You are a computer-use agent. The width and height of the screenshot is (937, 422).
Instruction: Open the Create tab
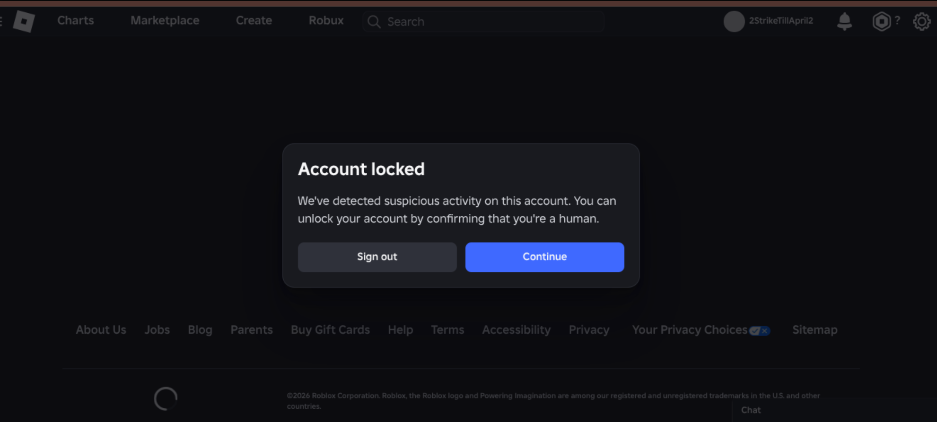coord(254,20)
